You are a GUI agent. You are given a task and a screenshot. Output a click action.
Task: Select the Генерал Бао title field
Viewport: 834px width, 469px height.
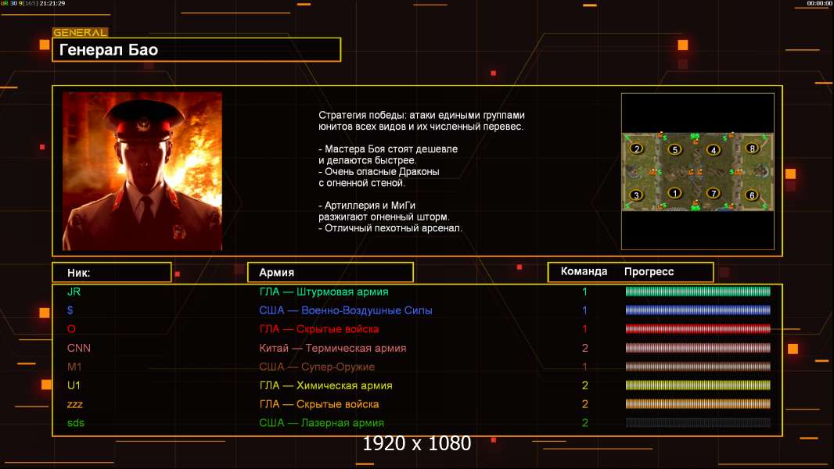196,49
